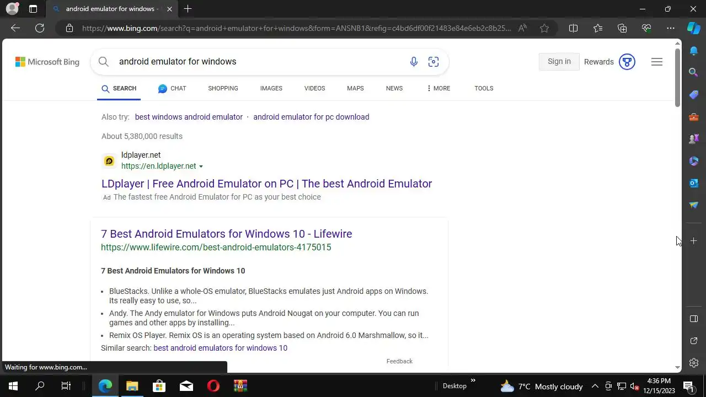Click sidebar panel layout icon near bottom
The height and width of the screenshot is (397, 706).
[x=694, y=319]
